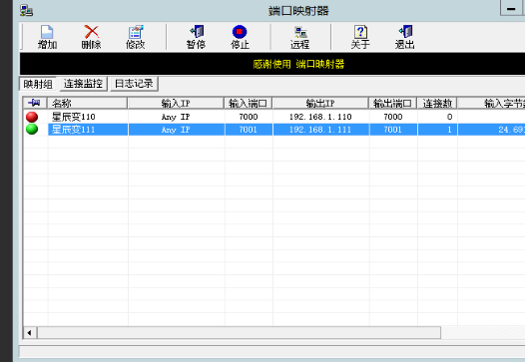Click Any IP cell in 星辰变110 row
This screenshot has width=525, height=362.
click(176, 117)
